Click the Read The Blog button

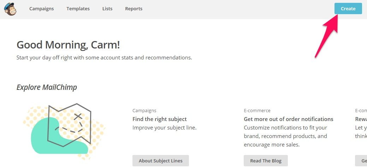coord(266,161)
